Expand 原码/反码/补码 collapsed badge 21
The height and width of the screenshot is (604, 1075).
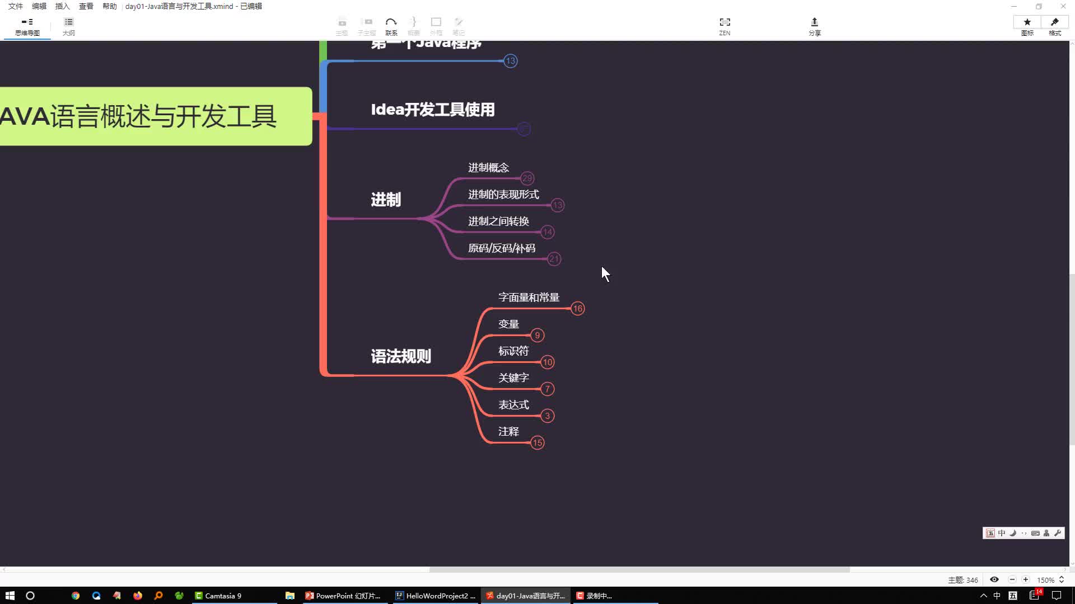click(554, 259)
